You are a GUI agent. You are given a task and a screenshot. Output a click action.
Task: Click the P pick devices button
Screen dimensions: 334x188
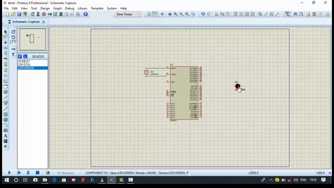pos(20,56)
